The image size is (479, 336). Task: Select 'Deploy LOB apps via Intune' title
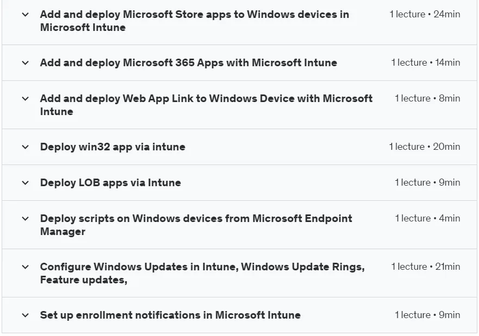[x=110, y=182]
